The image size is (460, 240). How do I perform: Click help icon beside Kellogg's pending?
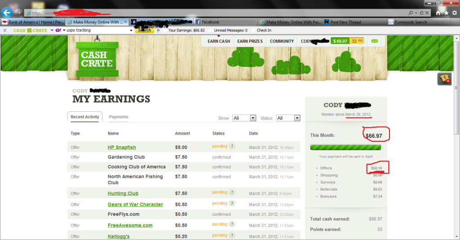[x=232, y=235]
